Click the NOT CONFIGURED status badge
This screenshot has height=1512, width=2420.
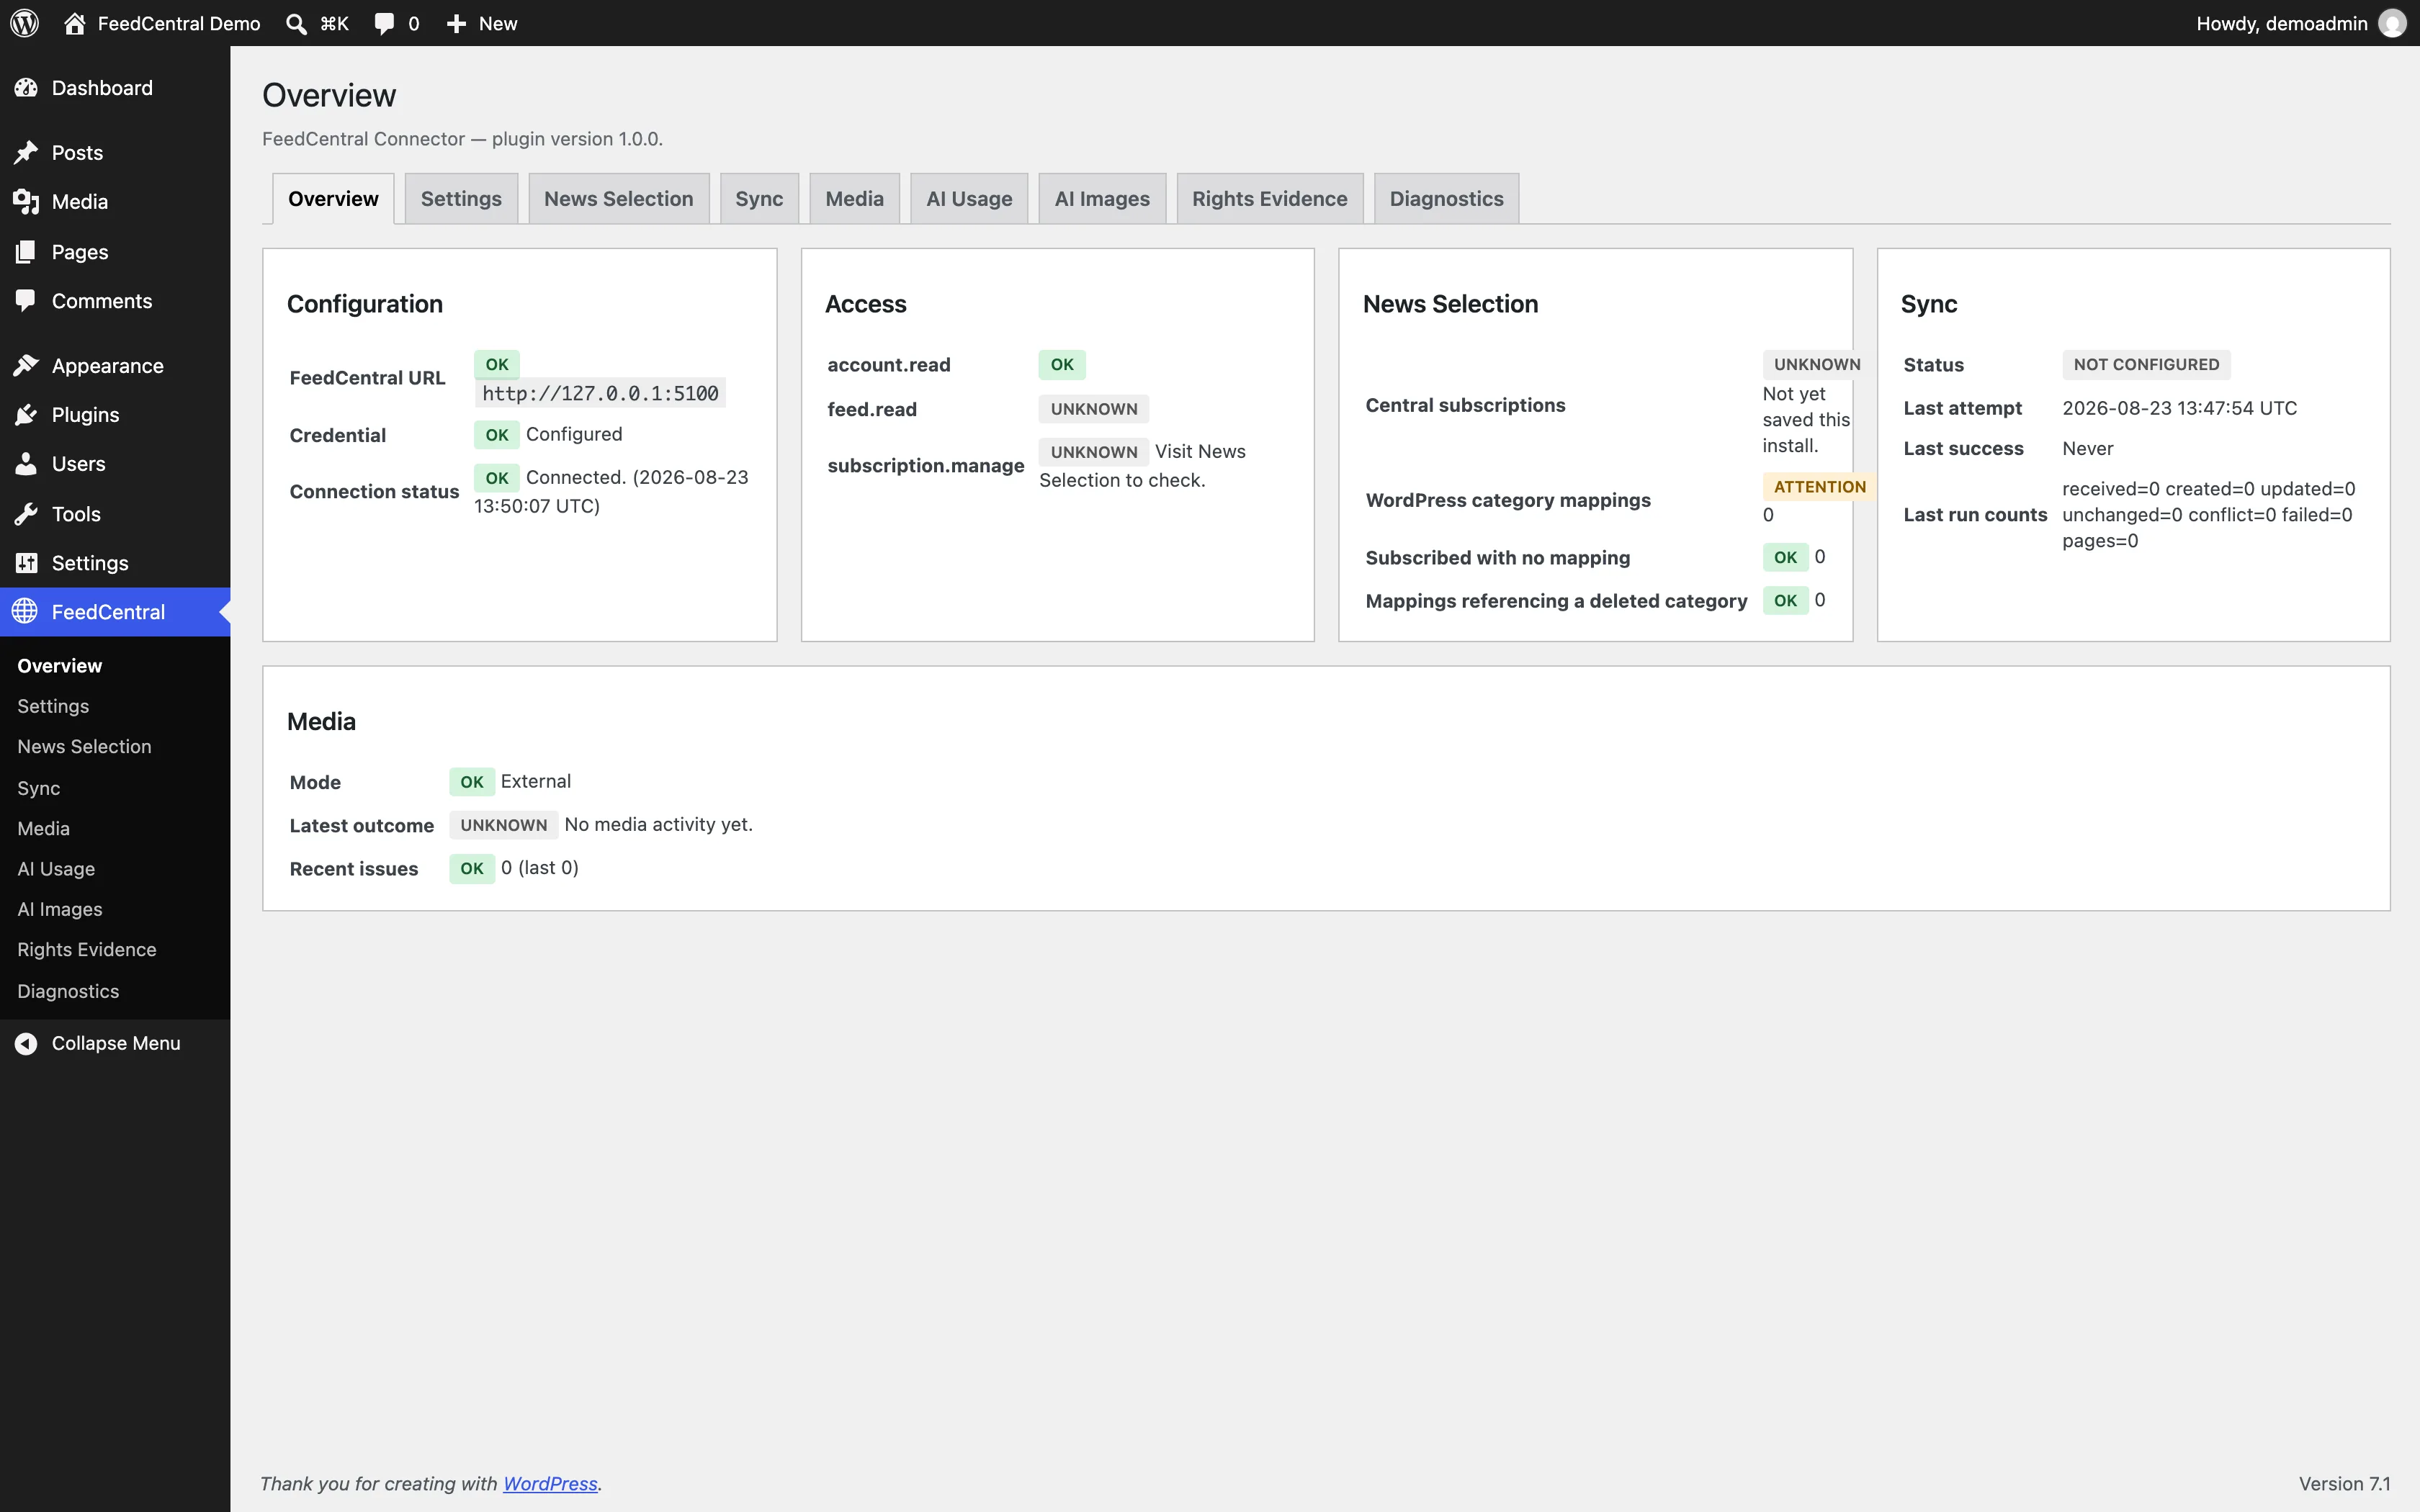pos(2146,365)
